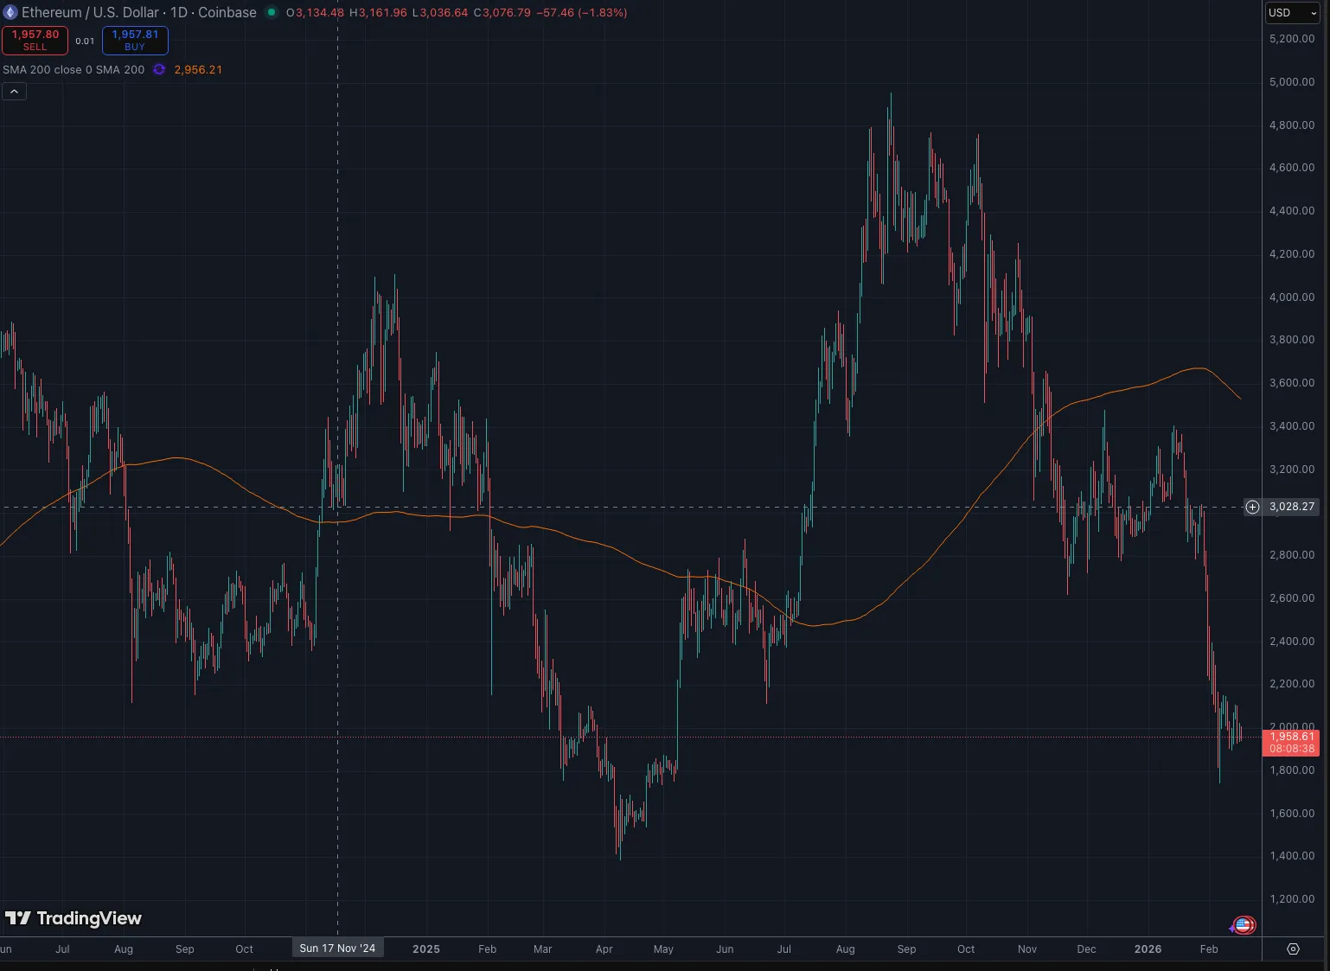Click the Ethereum / U.S. Dollar symbol title

pyautogui.click(x=138, y=12)
